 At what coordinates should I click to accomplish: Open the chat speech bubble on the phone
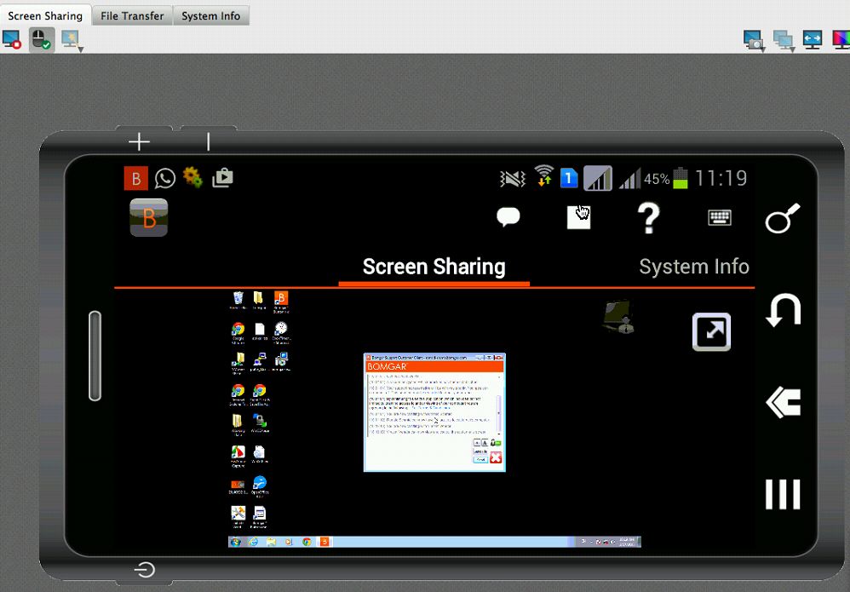pos(508,217)
